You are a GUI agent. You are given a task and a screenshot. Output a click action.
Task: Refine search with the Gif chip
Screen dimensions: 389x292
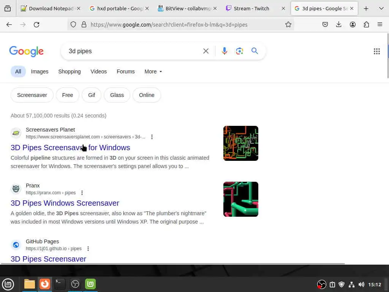(92, 95)
